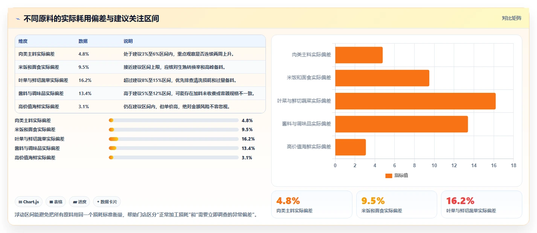Click the 16.2% table cell
The width and height of the screenshot is (537, 233).
(85, 80)
